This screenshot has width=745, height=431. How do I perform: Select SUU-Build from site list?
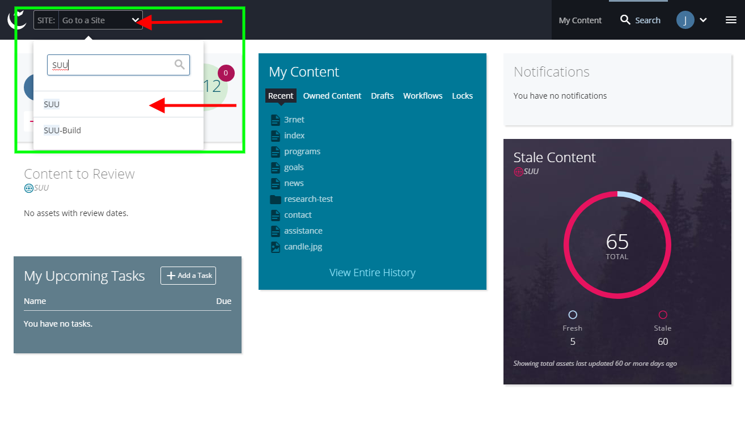click(x=62, y=130)
